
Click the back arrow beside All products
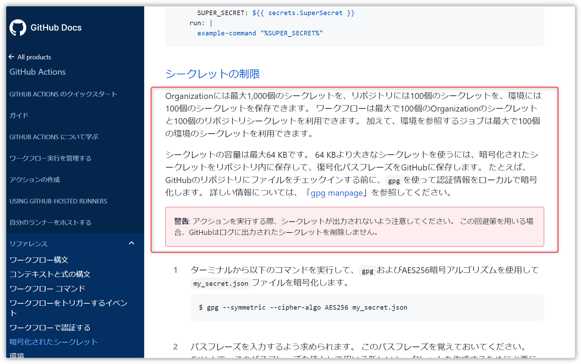coord(12,57)
